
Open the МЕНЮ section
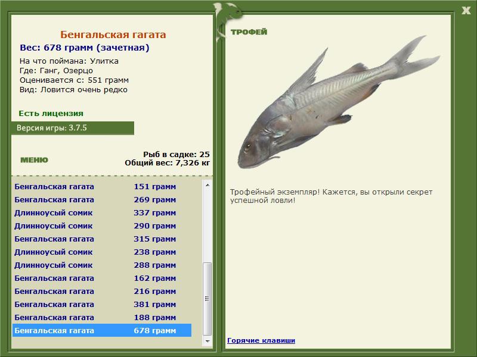pos(34,160)
